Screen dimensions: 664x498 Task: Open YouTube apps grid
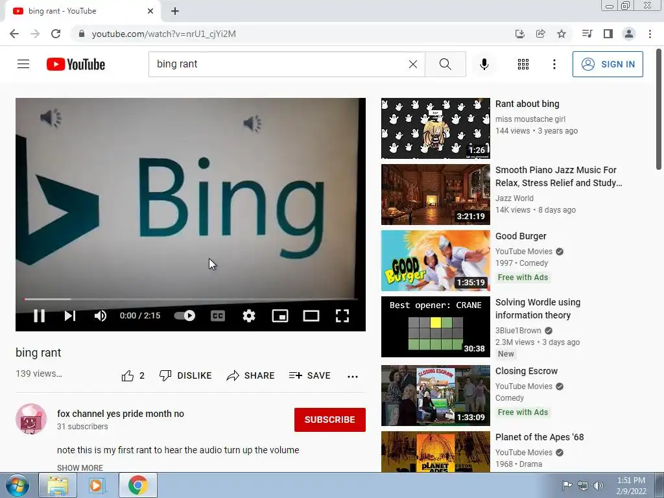(523, 64)
